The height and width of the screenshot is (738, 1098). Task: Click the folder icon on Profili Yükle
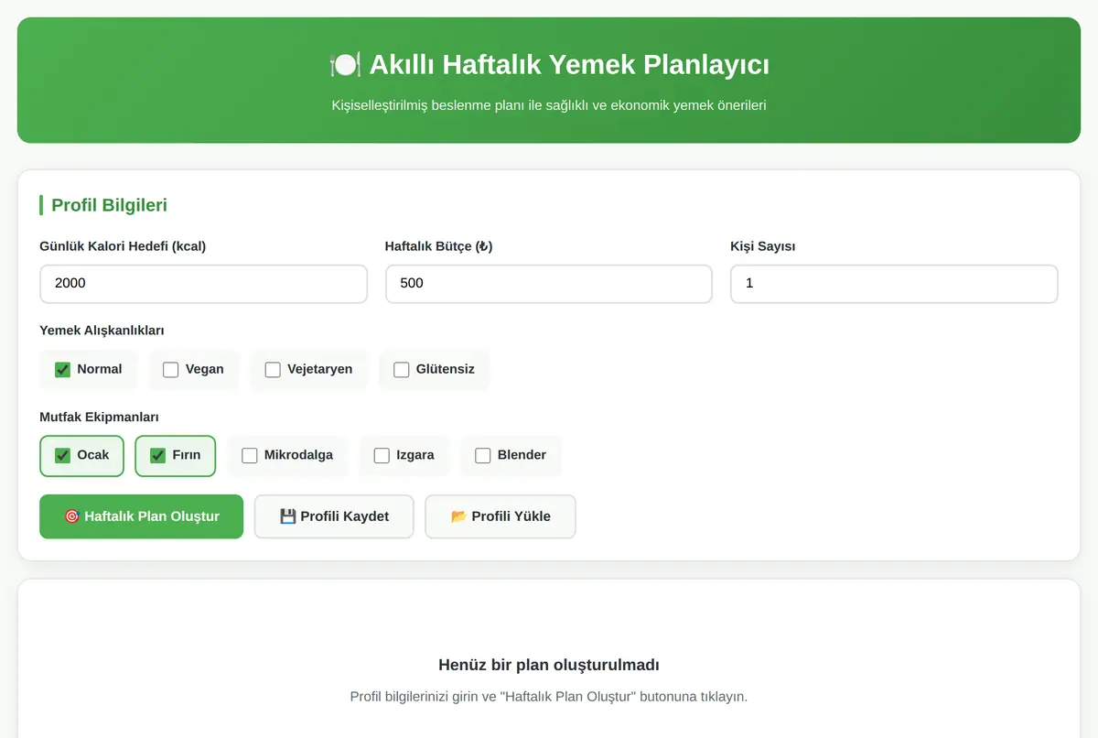click(459, 516)
